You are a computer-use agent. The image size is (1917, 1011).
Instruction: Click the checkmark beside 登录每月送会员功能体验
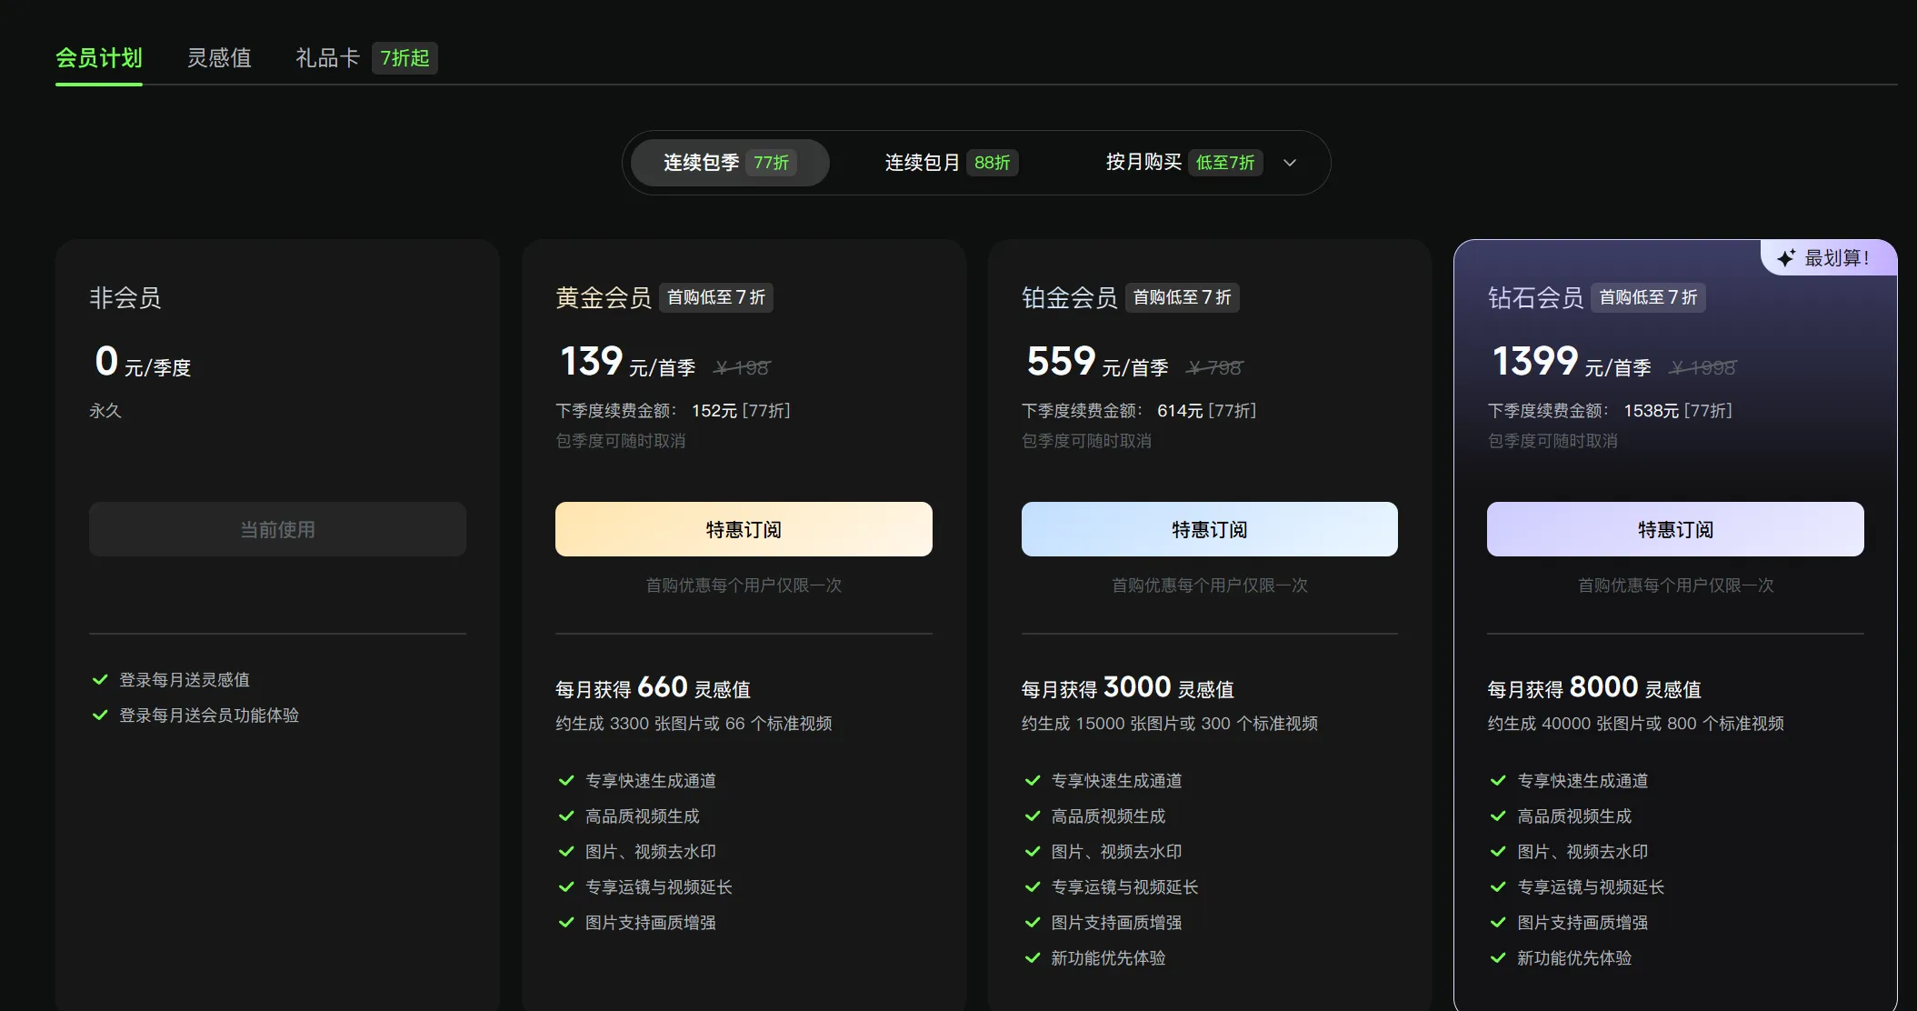click(x=101, y=715)
